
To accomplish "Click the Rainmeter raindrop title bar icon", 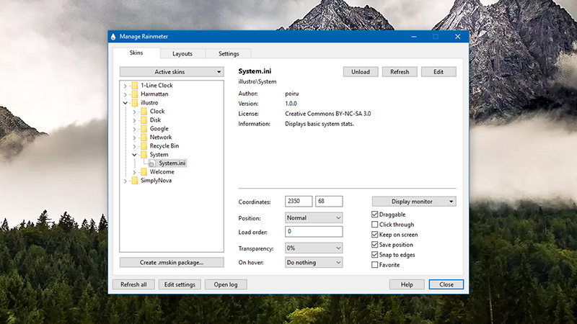I will [x=113, y=37].
